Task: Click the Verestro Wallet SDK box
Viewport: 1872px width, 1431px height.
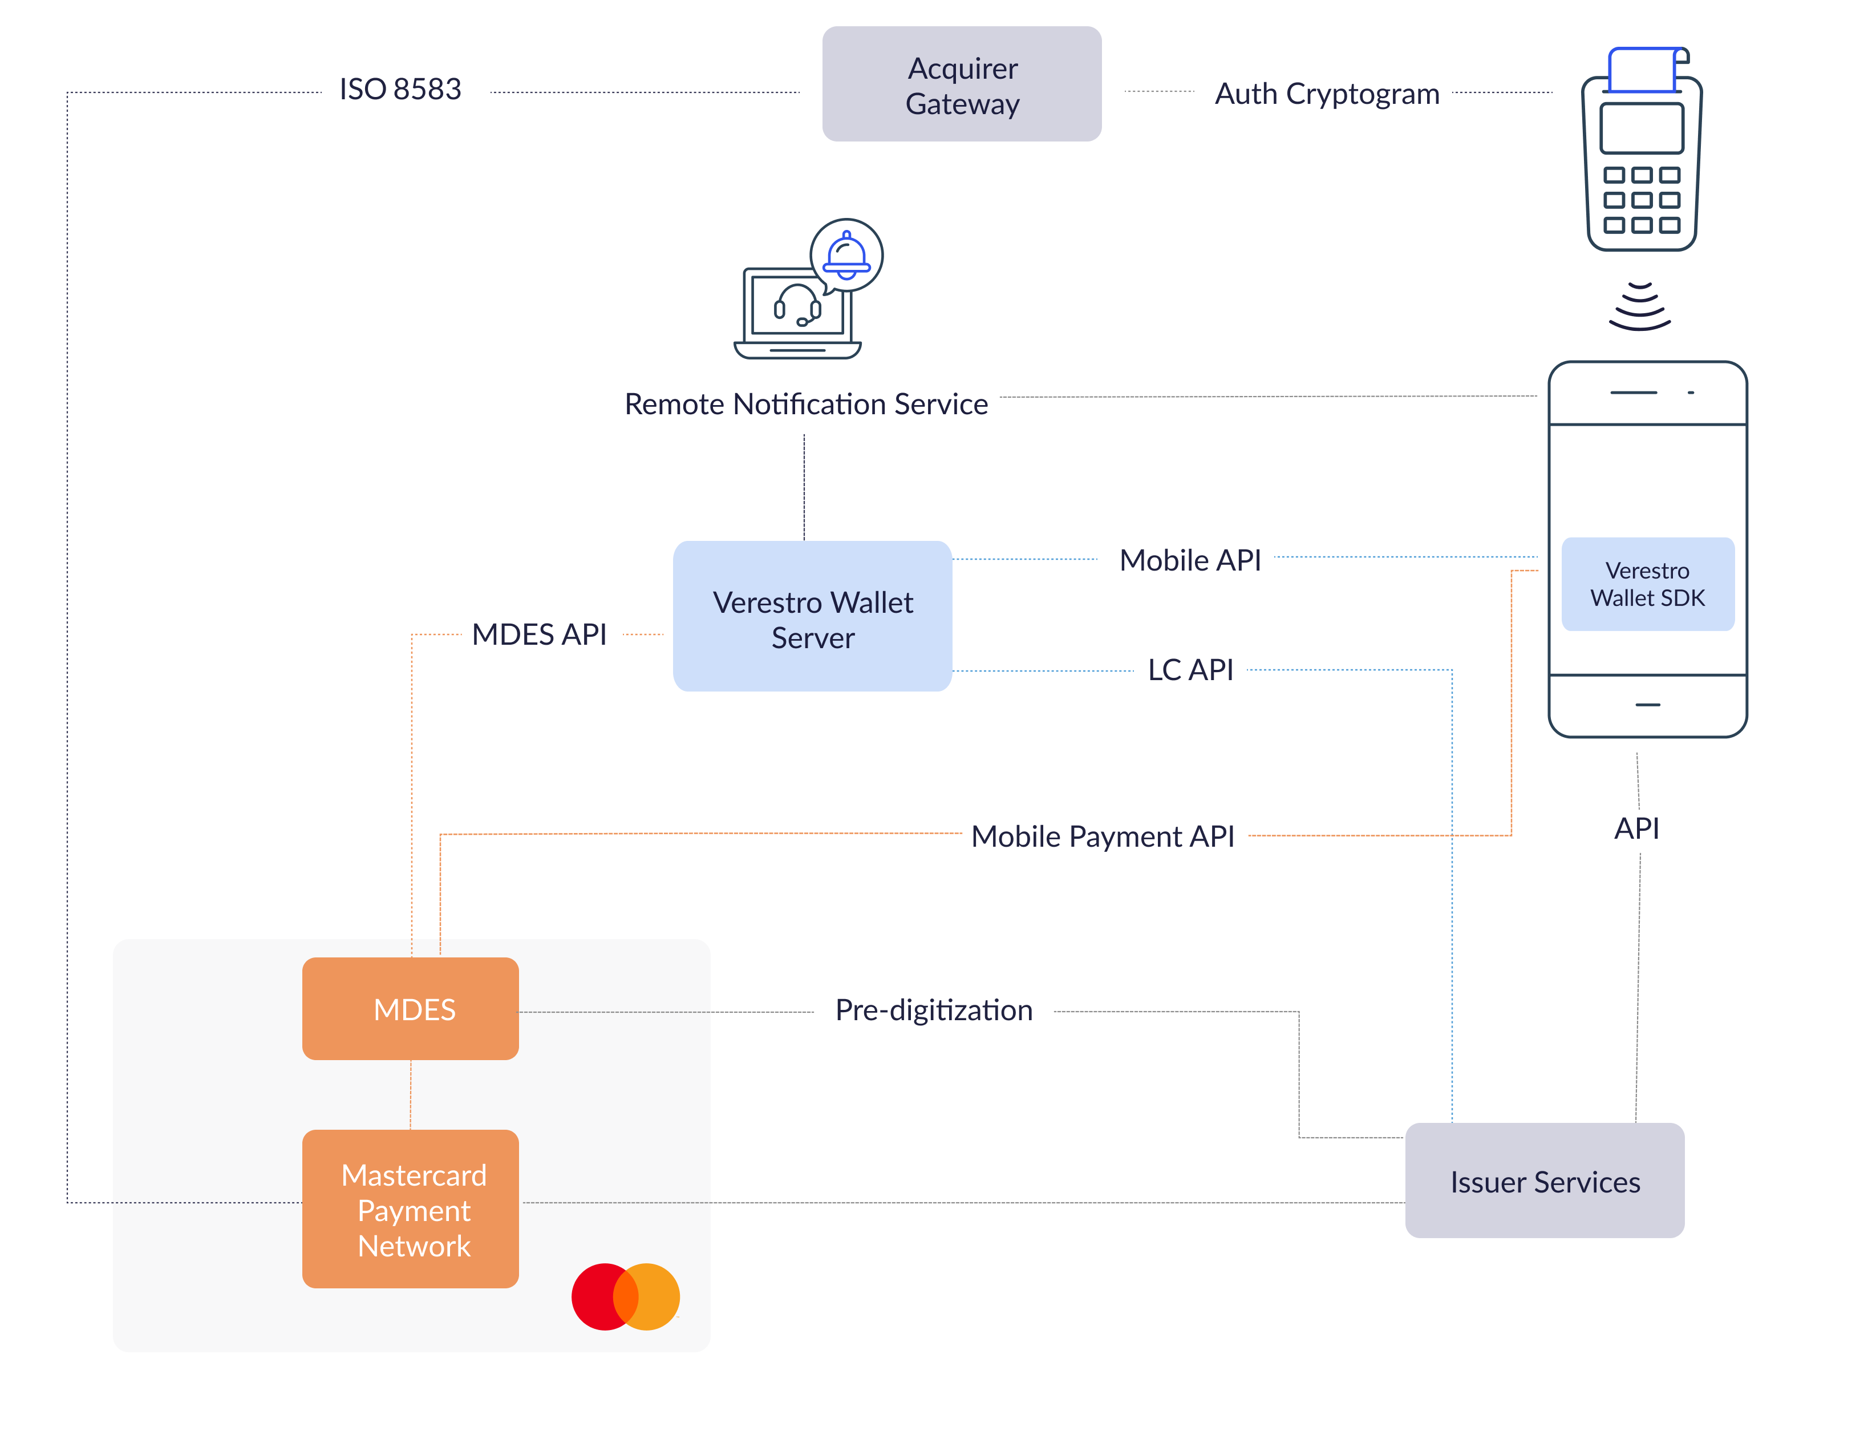Action: click(1647, 584)
